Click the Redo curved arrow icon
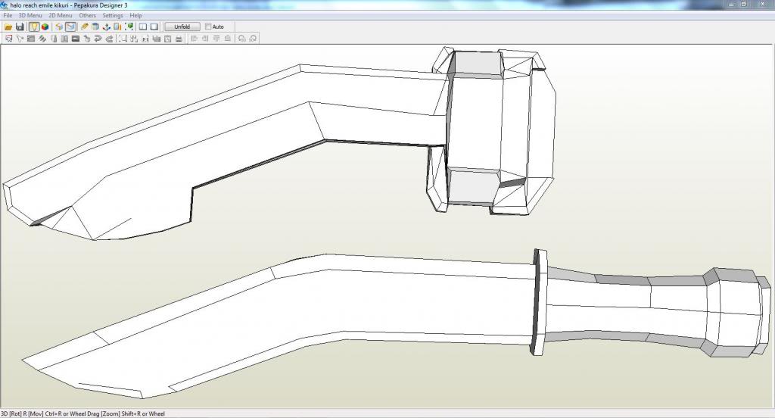 (109, 39)
